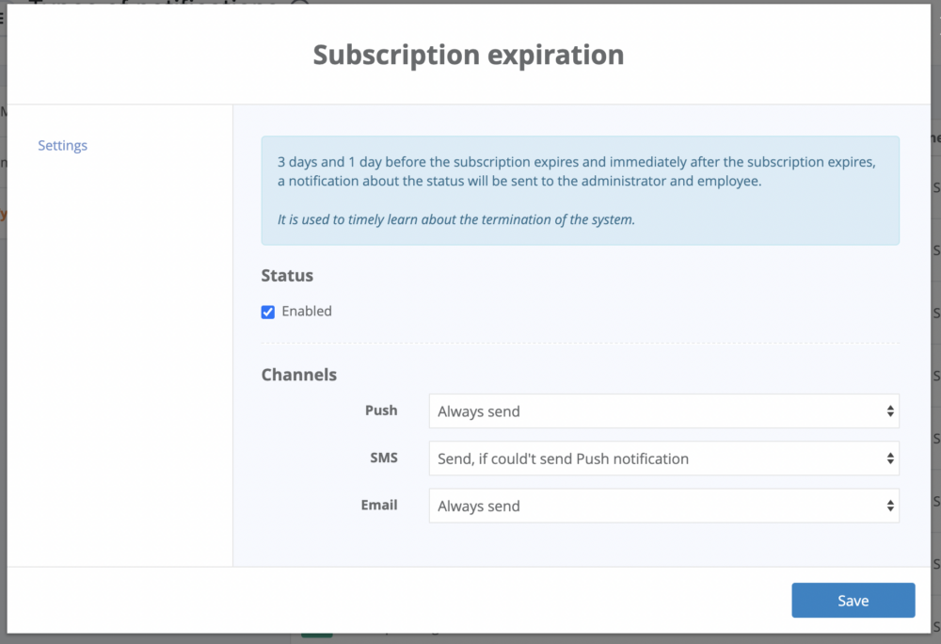The width and height of the screenshot is (941, 644).
Task: Select the Settings tab in sidebar
Action: (63, 146)
